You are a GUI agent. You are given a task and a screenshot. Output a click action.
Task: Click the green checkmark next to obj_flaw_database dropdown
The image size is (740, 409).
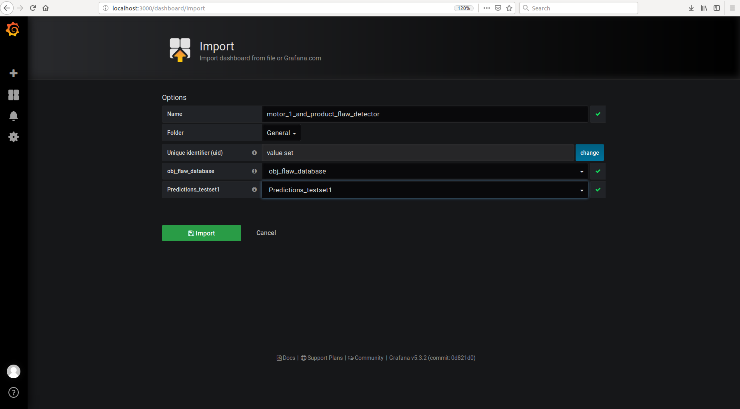coord(598,171)
